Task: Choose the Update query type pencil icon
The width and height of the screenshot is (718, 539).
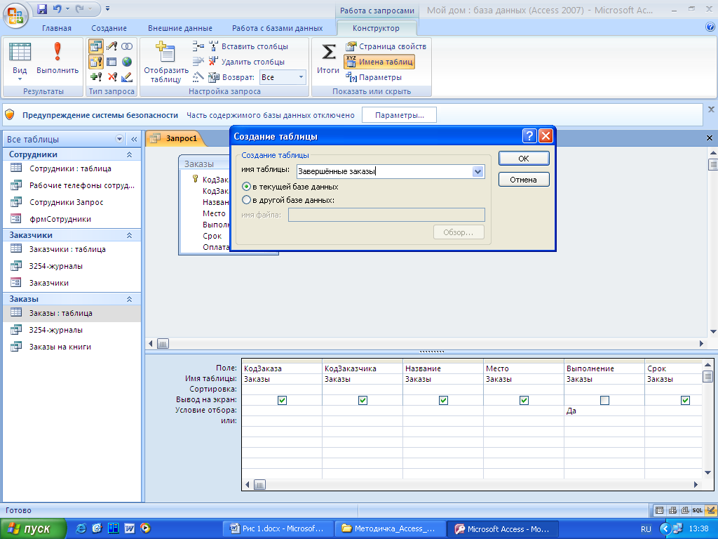Action: (x=111, y=46)
